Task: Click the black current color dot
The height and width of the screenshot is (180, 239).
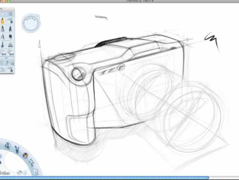Action: (x=0, y=162)
